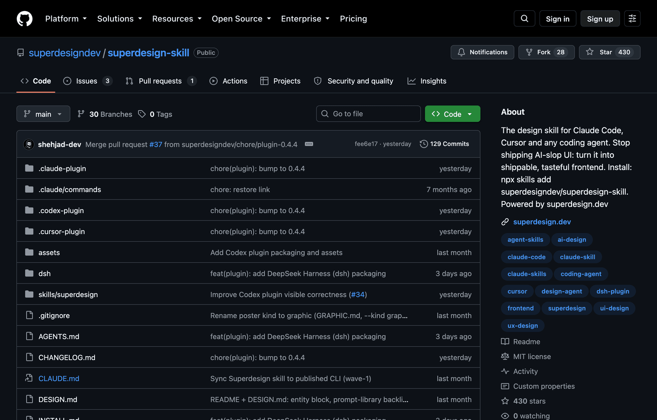
Task: Open the Insights tab
Action: pos(427,81)
